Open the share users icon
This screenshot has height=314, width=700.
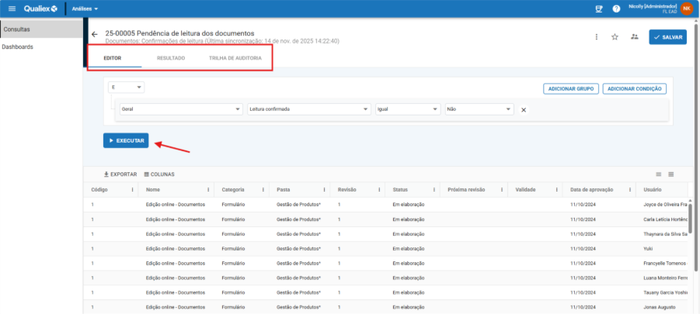634,36
